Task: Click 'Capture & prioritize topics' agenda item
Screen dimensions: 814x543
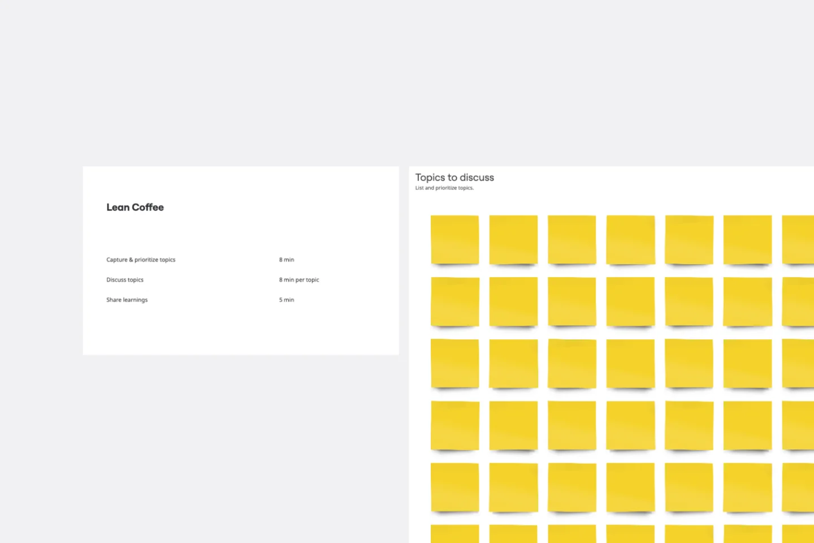Action: pyautogui.click(x=141, y=260)
